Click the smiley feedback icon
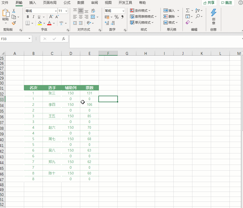 tap(240, 3)
